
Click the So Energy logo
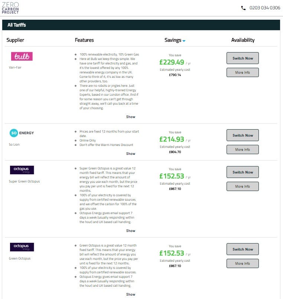tap(22, 133)
